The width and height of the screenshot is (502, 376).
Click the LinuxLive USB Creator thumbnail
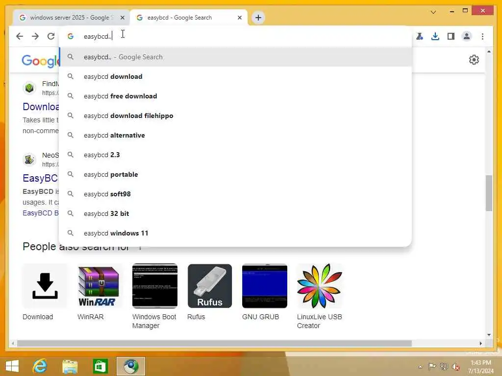pyautogui.click(x=320, y=286)
